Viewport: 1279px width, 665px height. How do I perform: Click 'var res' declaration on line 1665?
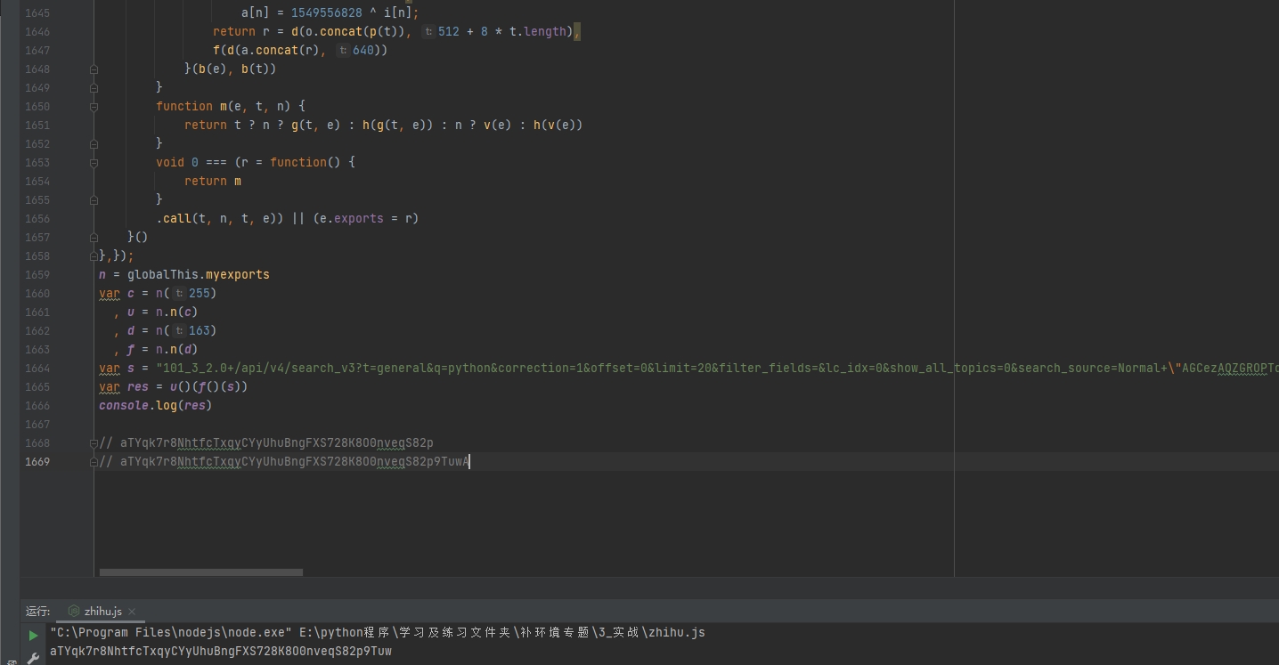[124, 386]
